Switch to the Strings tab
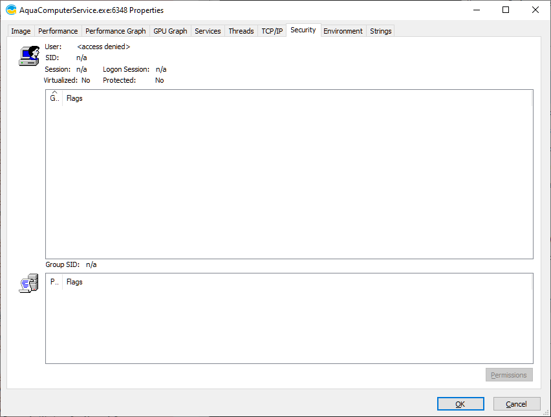The image size is (551, 417). click(x=380, y=31)
